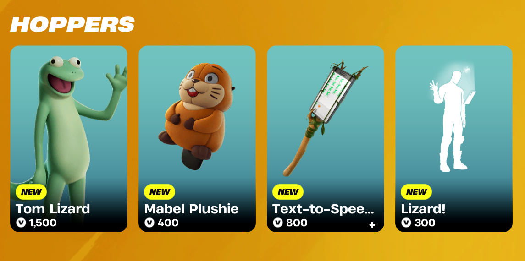The image size is (525, 261).
Task: Click the V-Bucks icon beside 300
Action: (x=406, y=223)
